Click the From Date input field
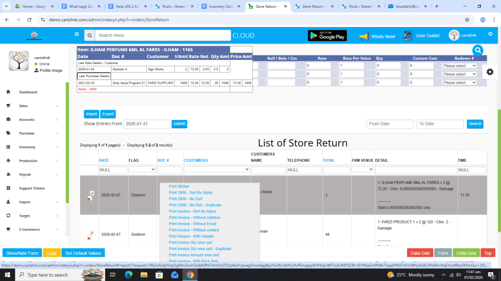The height and width of the screenshot is (281, 501). point(389,124)
